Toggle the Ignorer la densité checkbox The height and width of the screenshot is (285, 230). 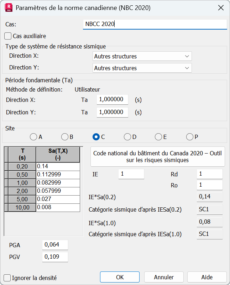pos(7,278)
